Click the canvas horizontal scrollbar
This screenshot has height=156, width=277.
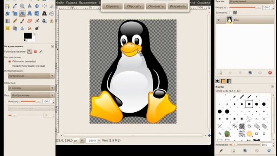(133, 136)
